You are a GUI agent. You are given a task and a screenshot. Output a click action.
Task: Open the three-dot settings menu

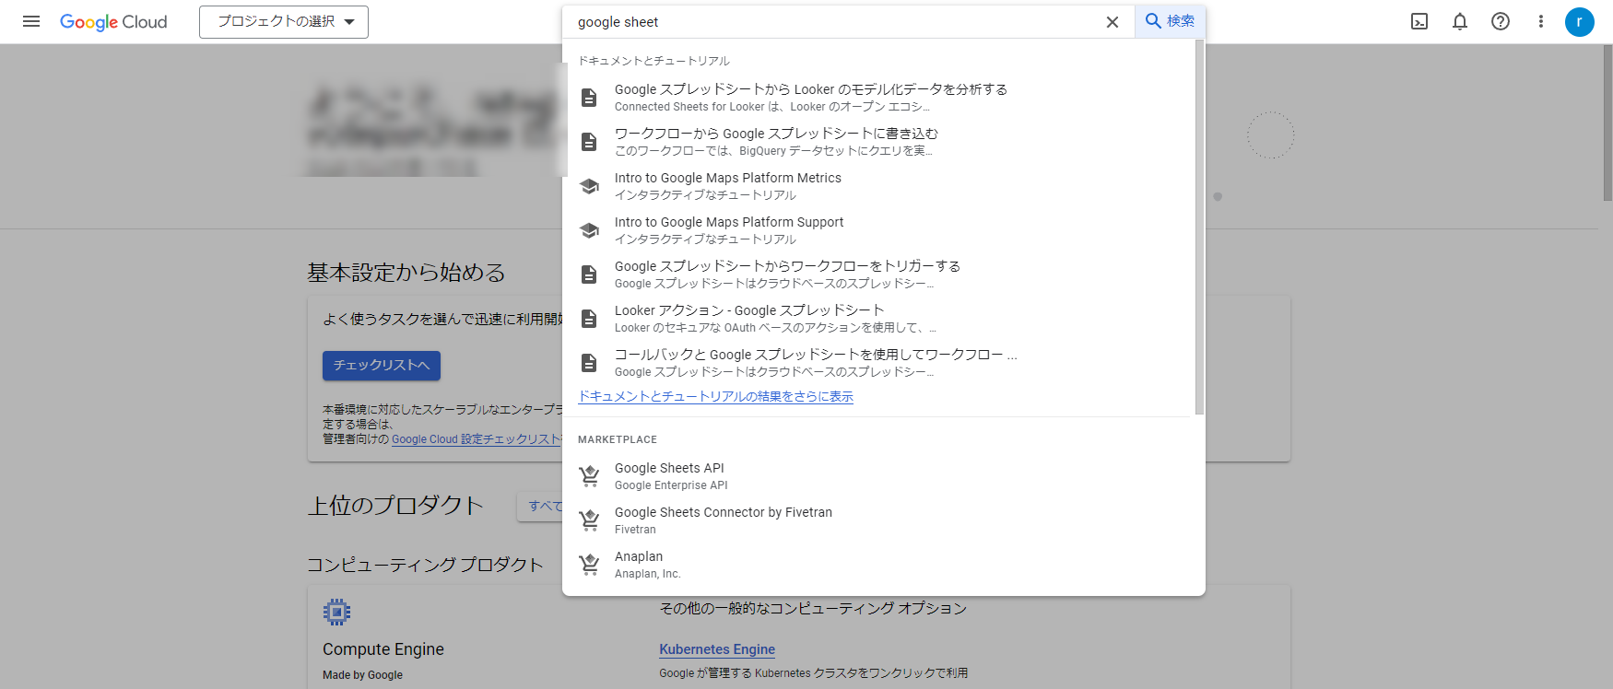coord(1540,21)
